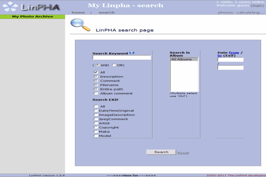
Task: Open My Photo Archive sidebar item
Action: (32, 17)
